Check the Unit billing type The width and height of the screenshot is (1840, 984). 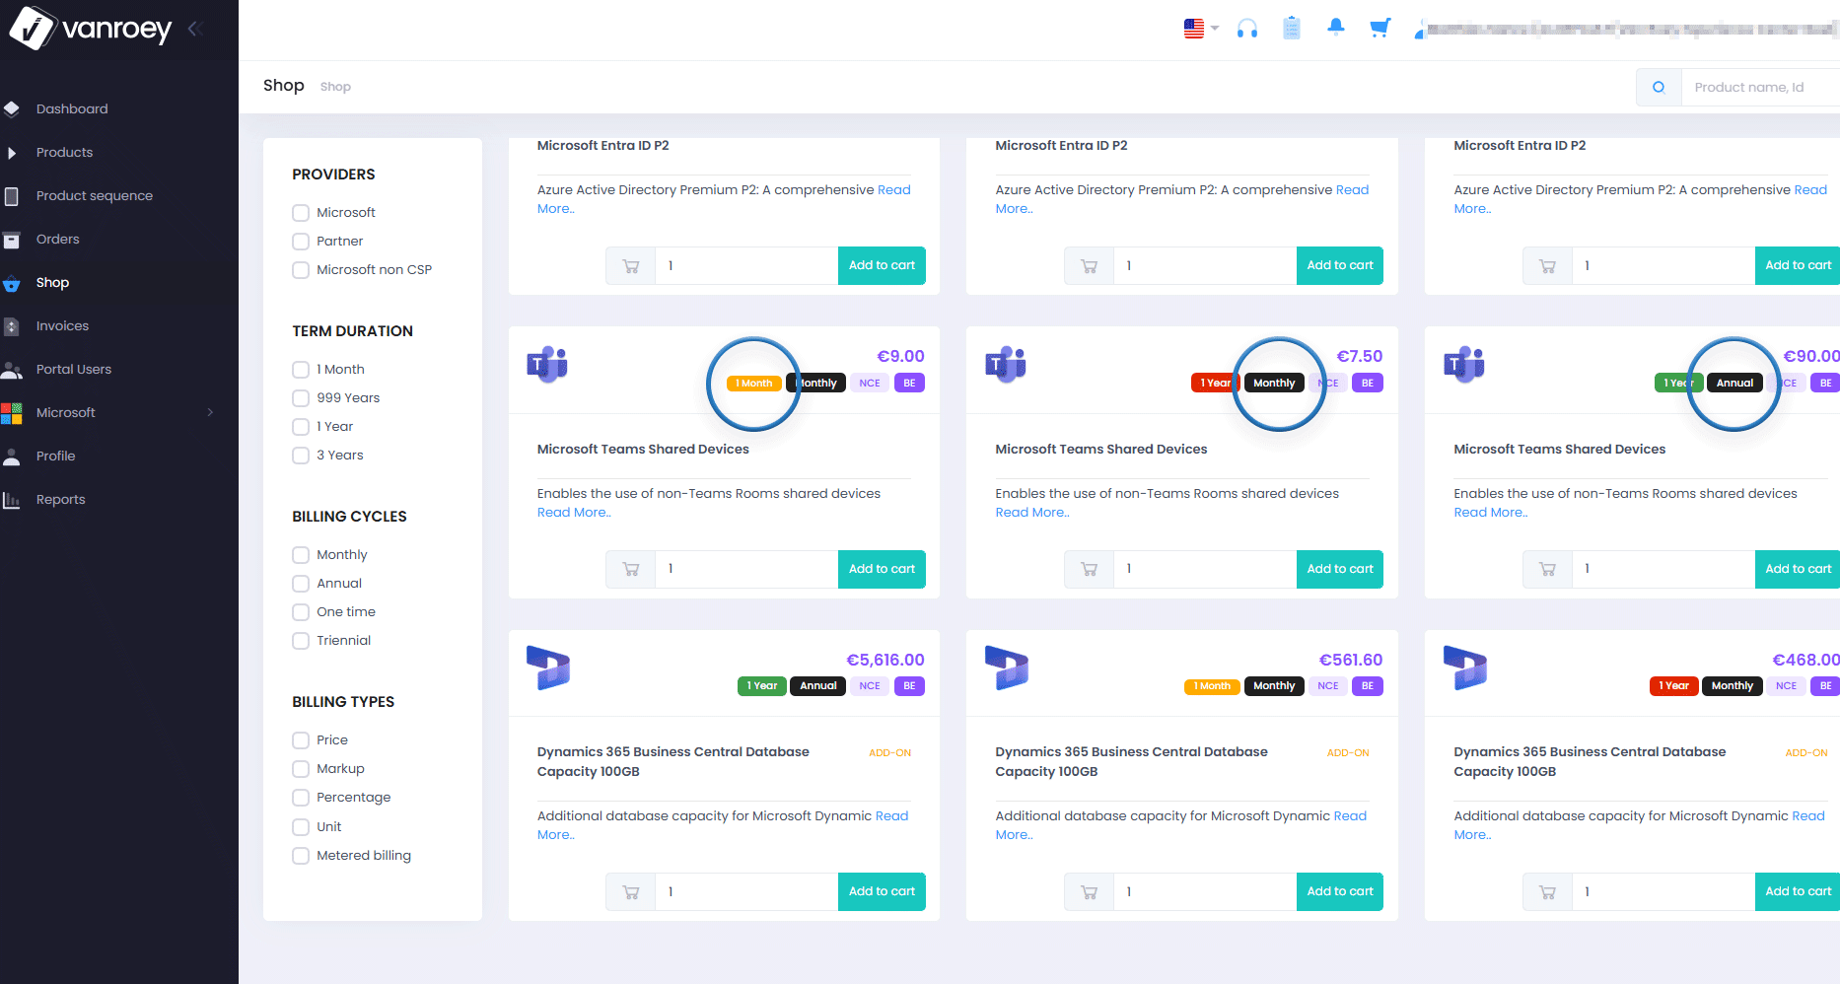tap(301, 827)
